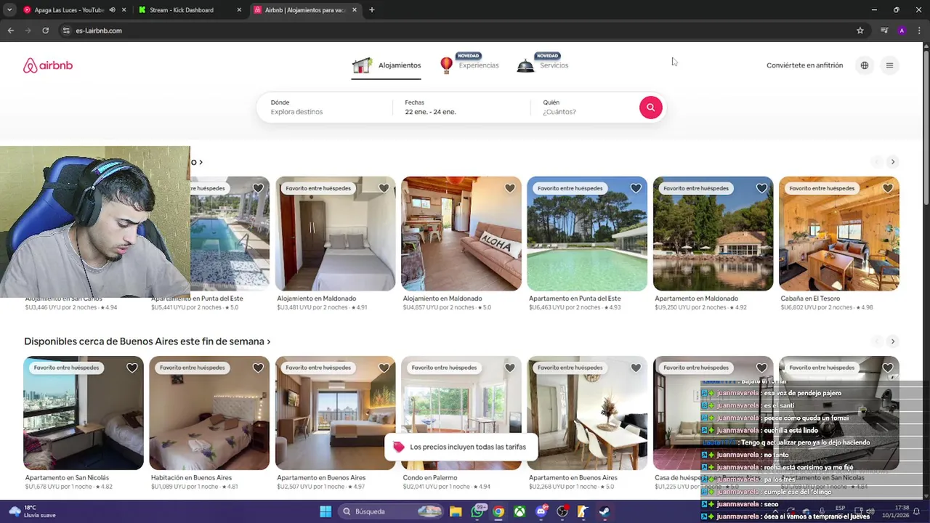Open Habitación en Buenos Aires listing title

pyautogui.click(x=191, y=478)
